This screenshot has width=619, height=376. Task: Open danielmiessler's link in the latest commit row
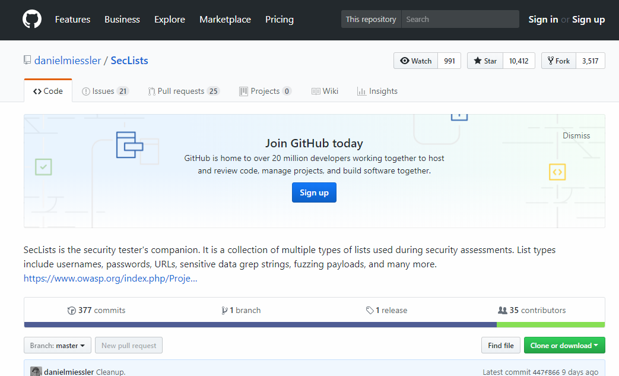click(x=69, y=372)
